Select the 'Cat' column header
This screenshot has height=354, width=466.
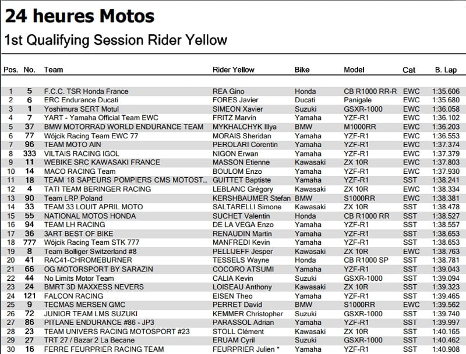[x=409, y=70]
